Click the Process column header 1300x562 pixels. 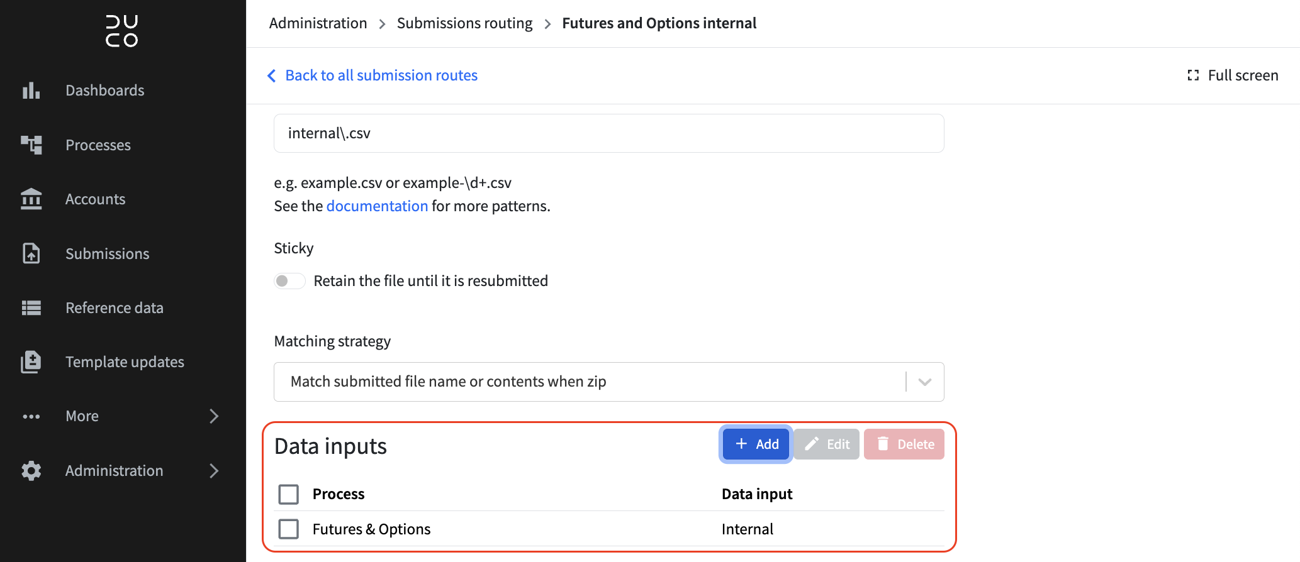tap(339, 494)
